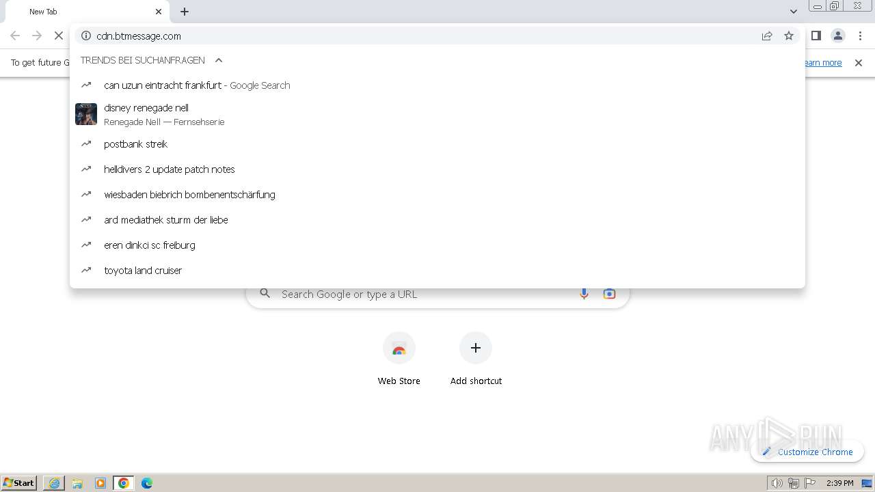Screen dimensions: 875x492
Task: Select suggestion can uzun eintracht frankfurt
Action: point(437,85)
